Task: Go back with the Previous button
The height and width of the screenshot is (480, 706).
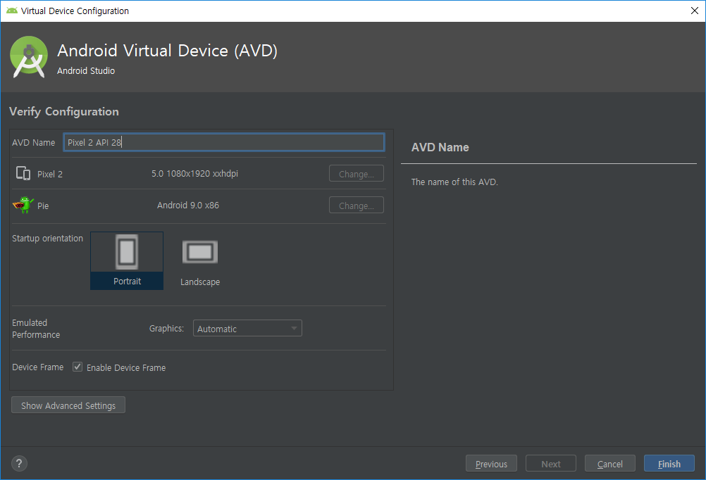Action: click(491, 463)
